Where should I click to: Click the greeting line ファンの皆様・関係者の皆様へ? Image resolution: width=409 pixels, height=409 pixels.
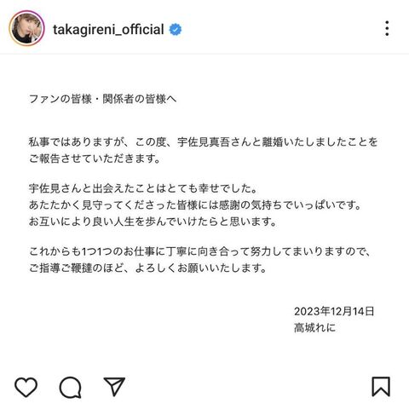tap(102, 99)
